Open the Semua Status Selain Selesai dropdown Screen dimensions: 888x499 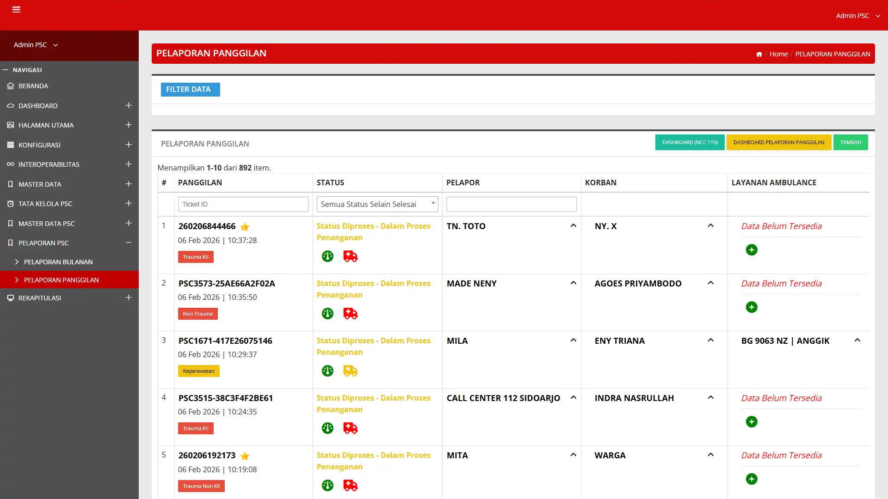point(377,204)
